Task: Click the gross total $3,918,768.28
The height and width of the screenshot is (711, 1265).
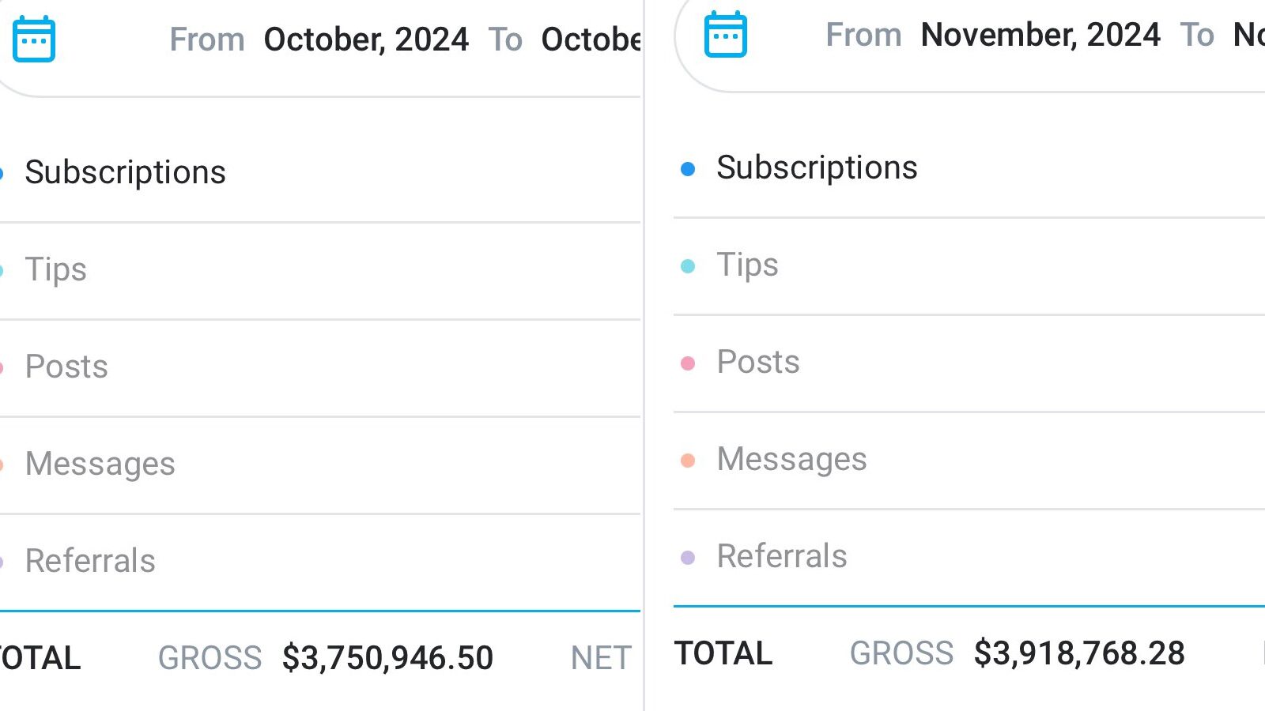Action: (1079, 653)
